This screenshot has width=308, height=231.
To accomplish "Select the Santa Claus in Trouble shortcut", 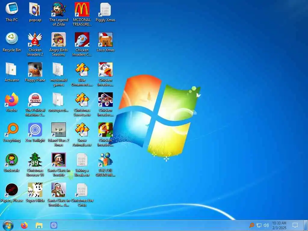I will 59,165.
